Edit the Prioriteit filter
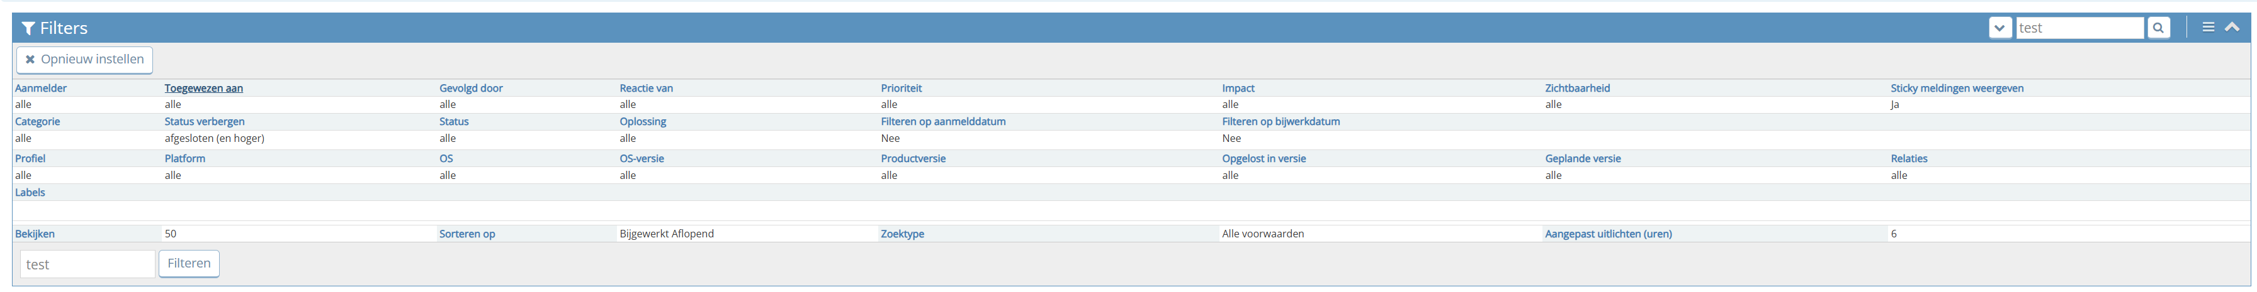The height and width of the screenshot is (292, 2257). click(x=901, y=89)
